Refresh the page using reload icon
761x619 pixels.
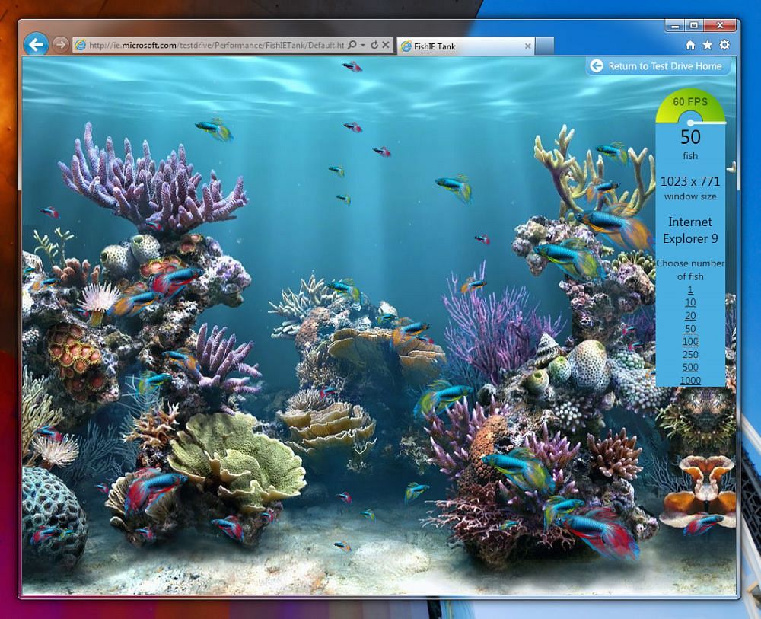374,45
